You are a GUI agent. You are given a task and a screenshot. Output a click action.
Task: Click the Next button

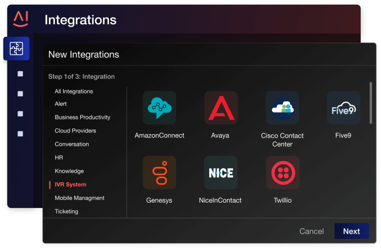click(351, 231)
